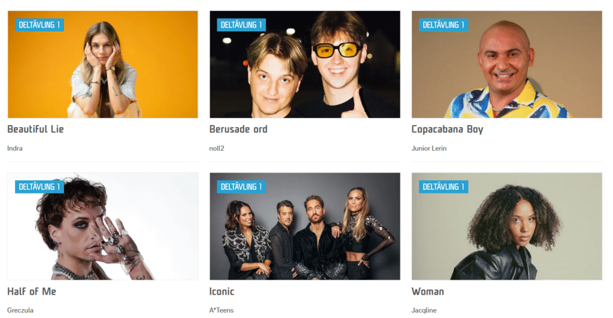Open Greczula's photo thumbnail
The height and width of the screenshot is (318, 613).
point(103,226)
